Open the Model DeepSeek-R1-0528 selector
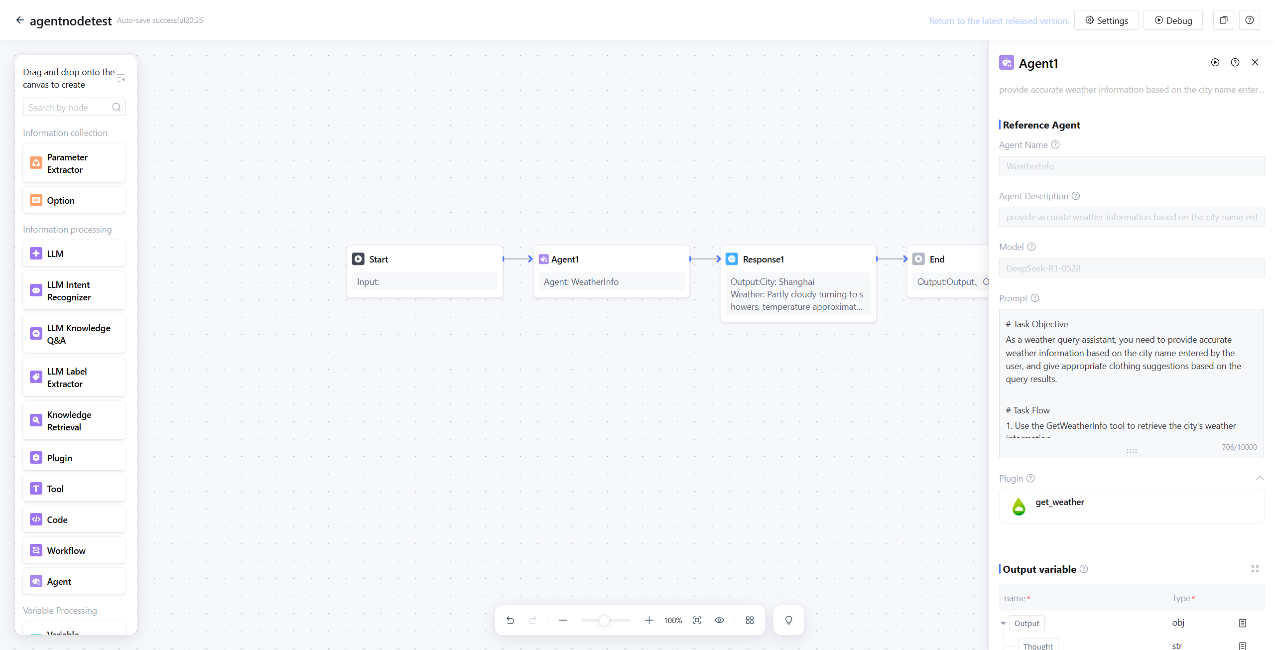This screenshot has width=1275, height=650. (x=1131, y=268)
